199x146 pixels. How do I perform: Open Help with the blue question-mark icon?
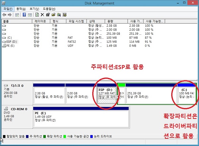(24, 15)
